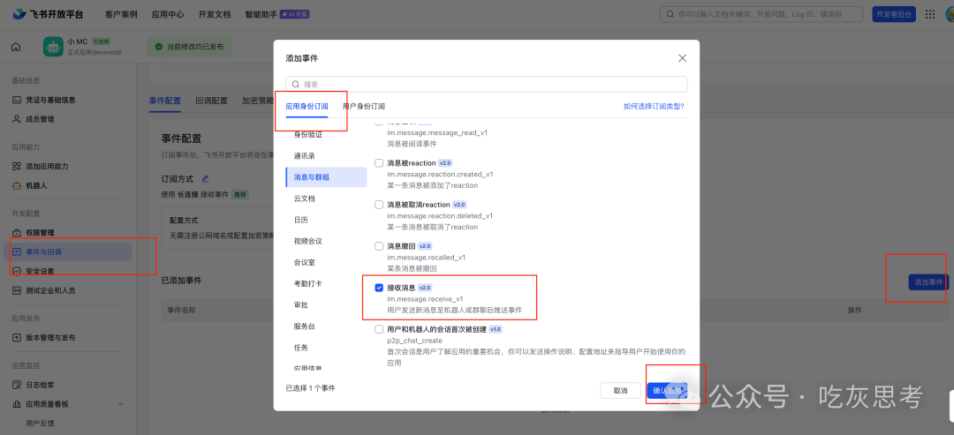Screen dimensions: 954x435
Task: Click the 添加应用能力 sidebar icon
Action: coord(17,167)
